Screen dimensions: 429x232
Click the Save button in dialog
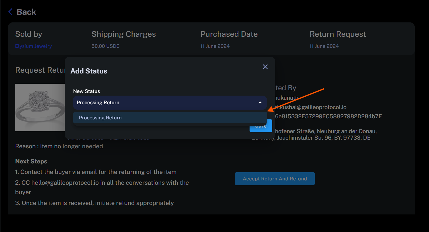click(261, 126)
